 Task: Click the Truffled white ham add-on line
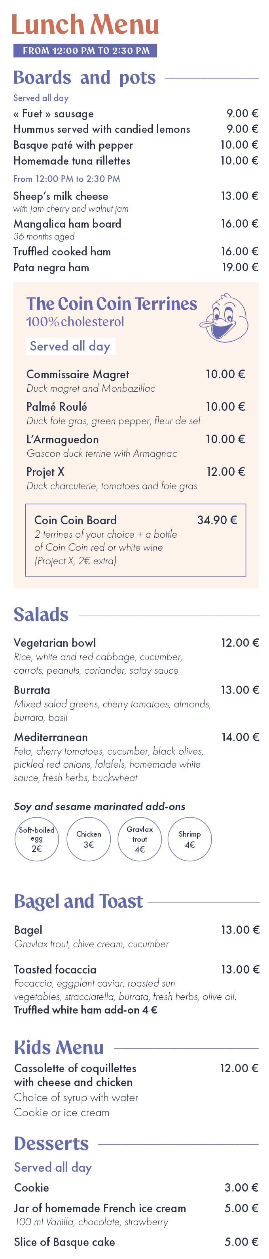pos(86,1010)
